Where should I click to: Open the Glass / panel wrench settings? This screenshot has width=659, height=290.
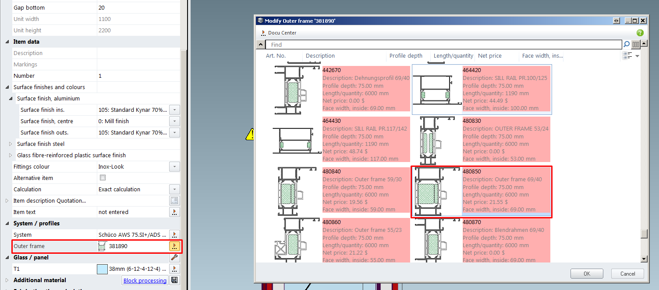tap(174, 258)
